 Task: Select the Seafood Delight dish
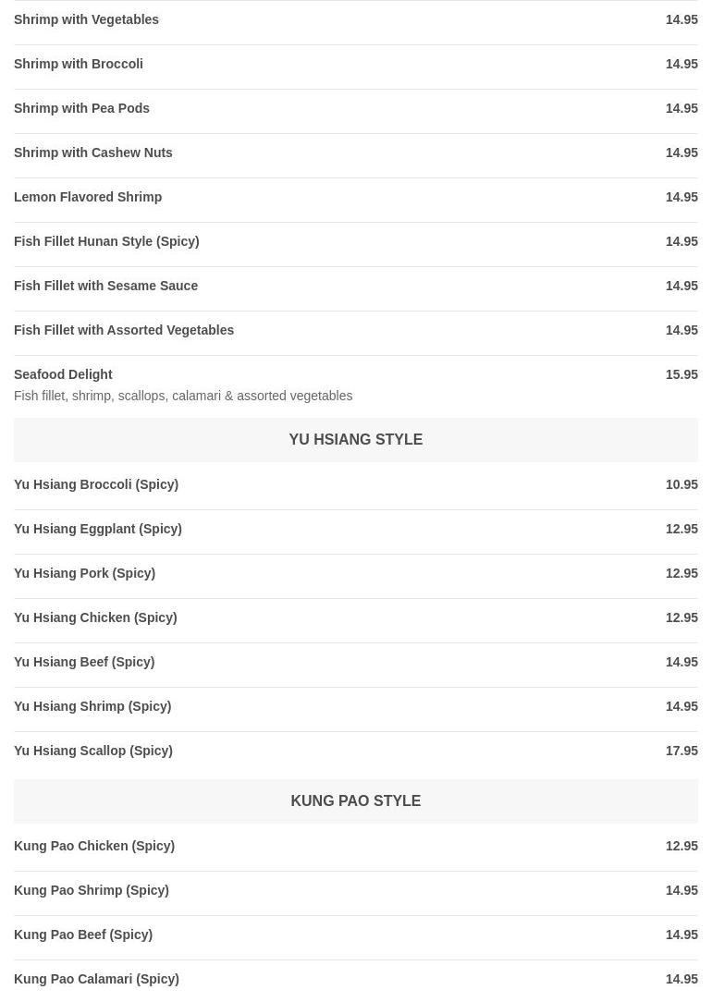coord(356,385)
